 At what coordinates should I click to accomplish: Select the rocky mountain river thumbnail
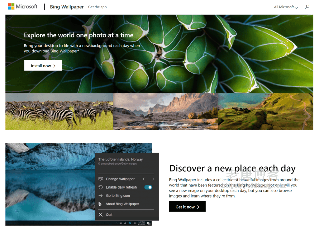165,112
